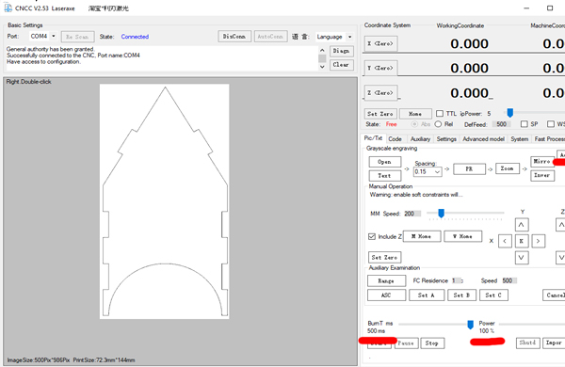Click the Y axis up jog arrow

(x=522, y=225)
